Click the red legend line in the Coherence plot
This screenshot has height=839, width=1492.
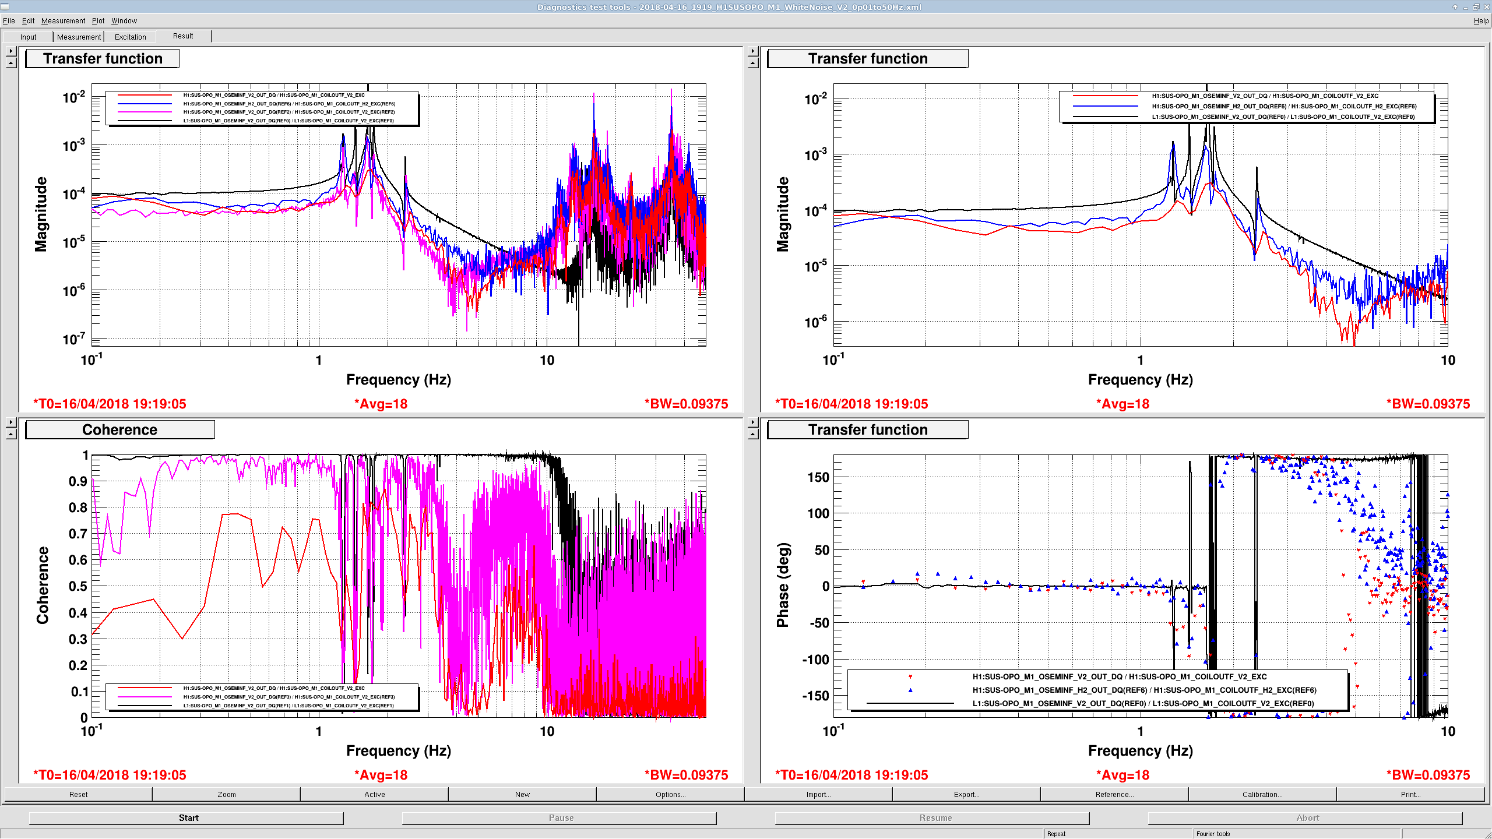[145, 688]
